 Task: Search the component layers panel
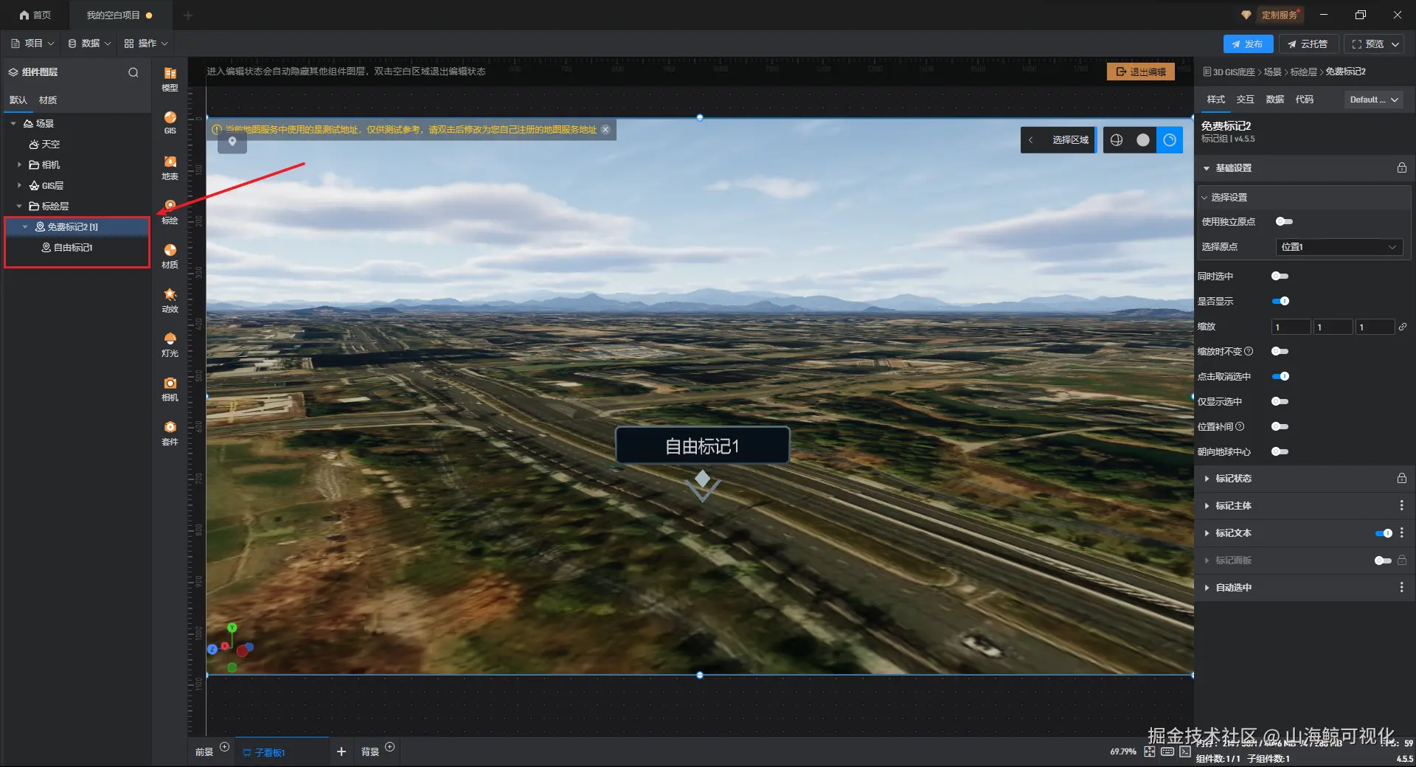[133, 72]
